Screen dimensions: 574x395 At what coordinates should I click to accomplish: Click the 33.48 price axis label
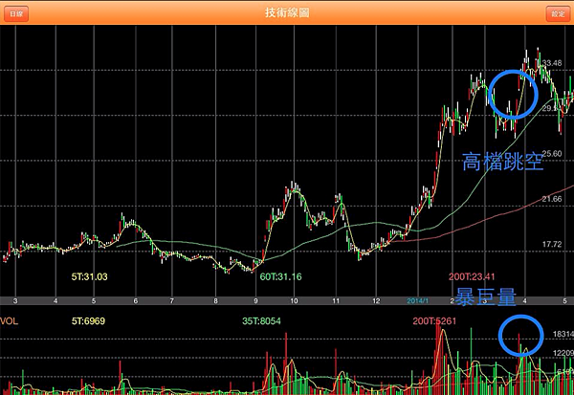pos(552,63)
